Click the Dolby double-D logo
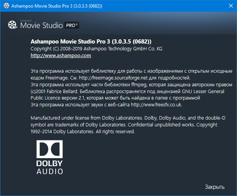This screenshot has width=237, height=196. pos(50,149)
